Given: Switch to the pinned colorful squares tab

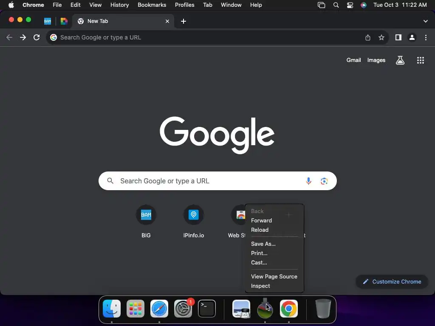Looking at the screenshot, I should pyautogui.click(x=64, y=21).
